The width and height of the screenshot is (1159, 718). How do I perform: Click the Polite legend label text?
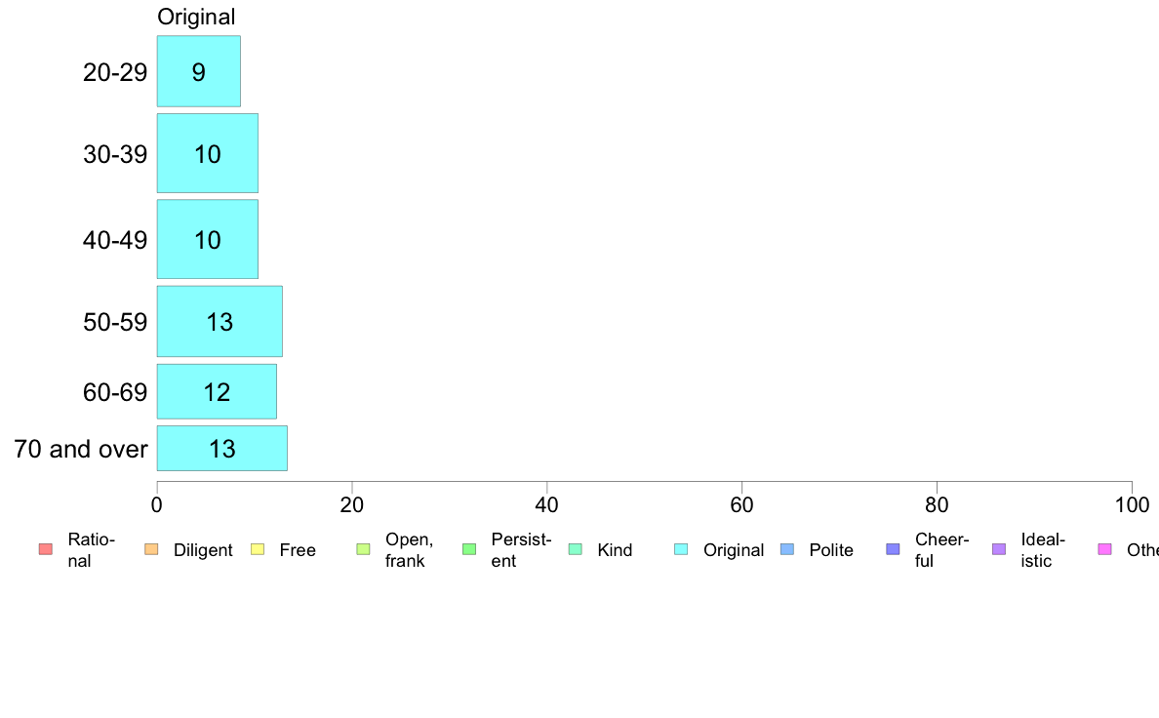[x=831, y=550]
